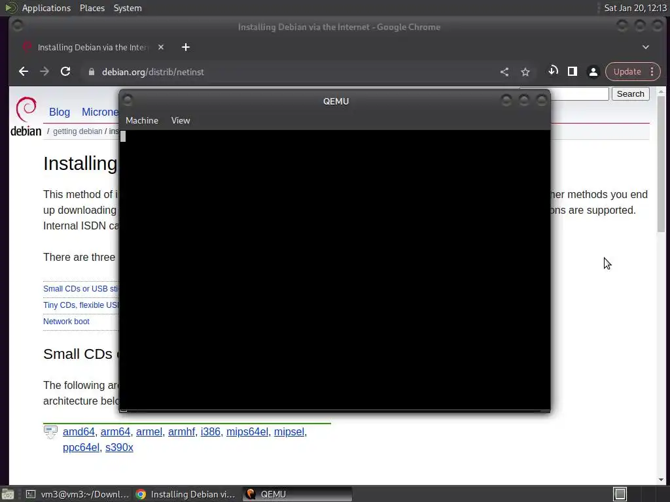The image size is (670, 502).
Task: Open the View menu in QEMU
Action: pyautogui.click(x=181, y=121)
